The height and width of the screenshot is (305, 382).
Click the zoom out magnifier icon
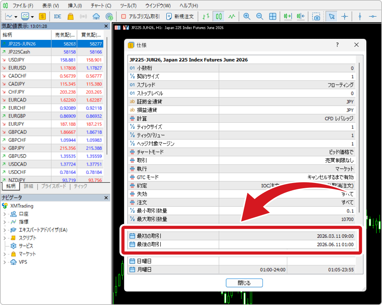point(260,16)
